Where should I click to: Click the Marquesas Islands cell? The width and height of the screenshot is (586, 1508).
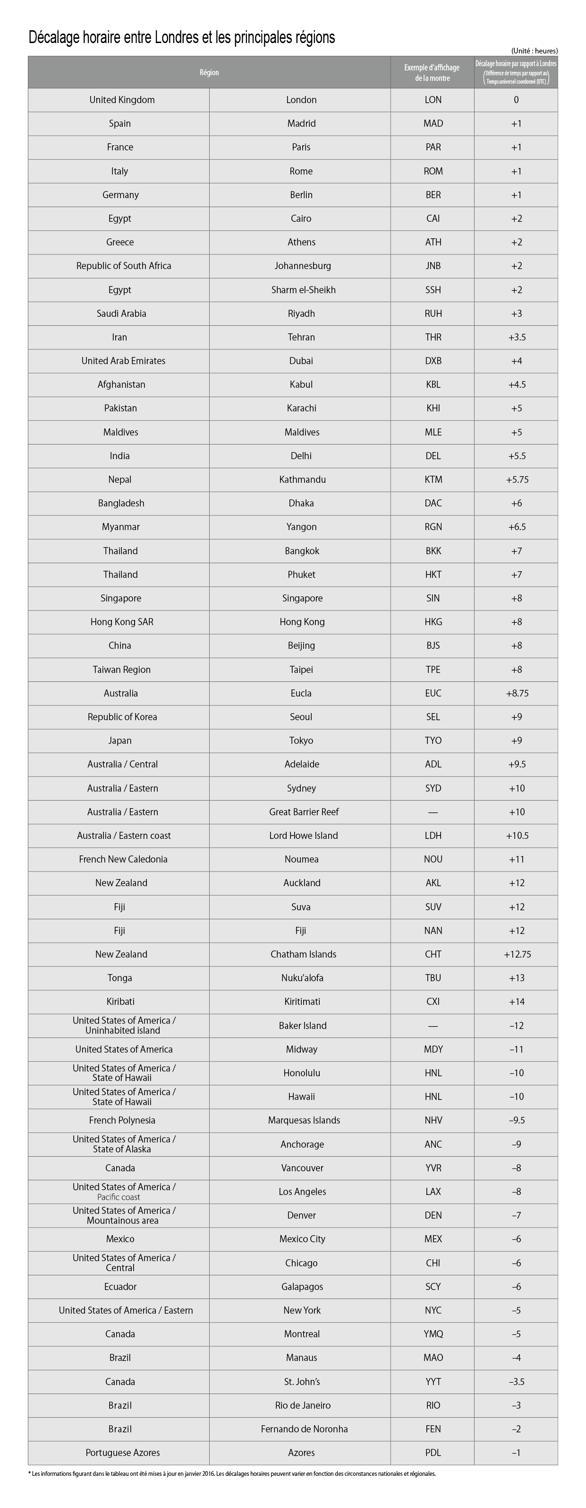click(x=304, y=1120)
